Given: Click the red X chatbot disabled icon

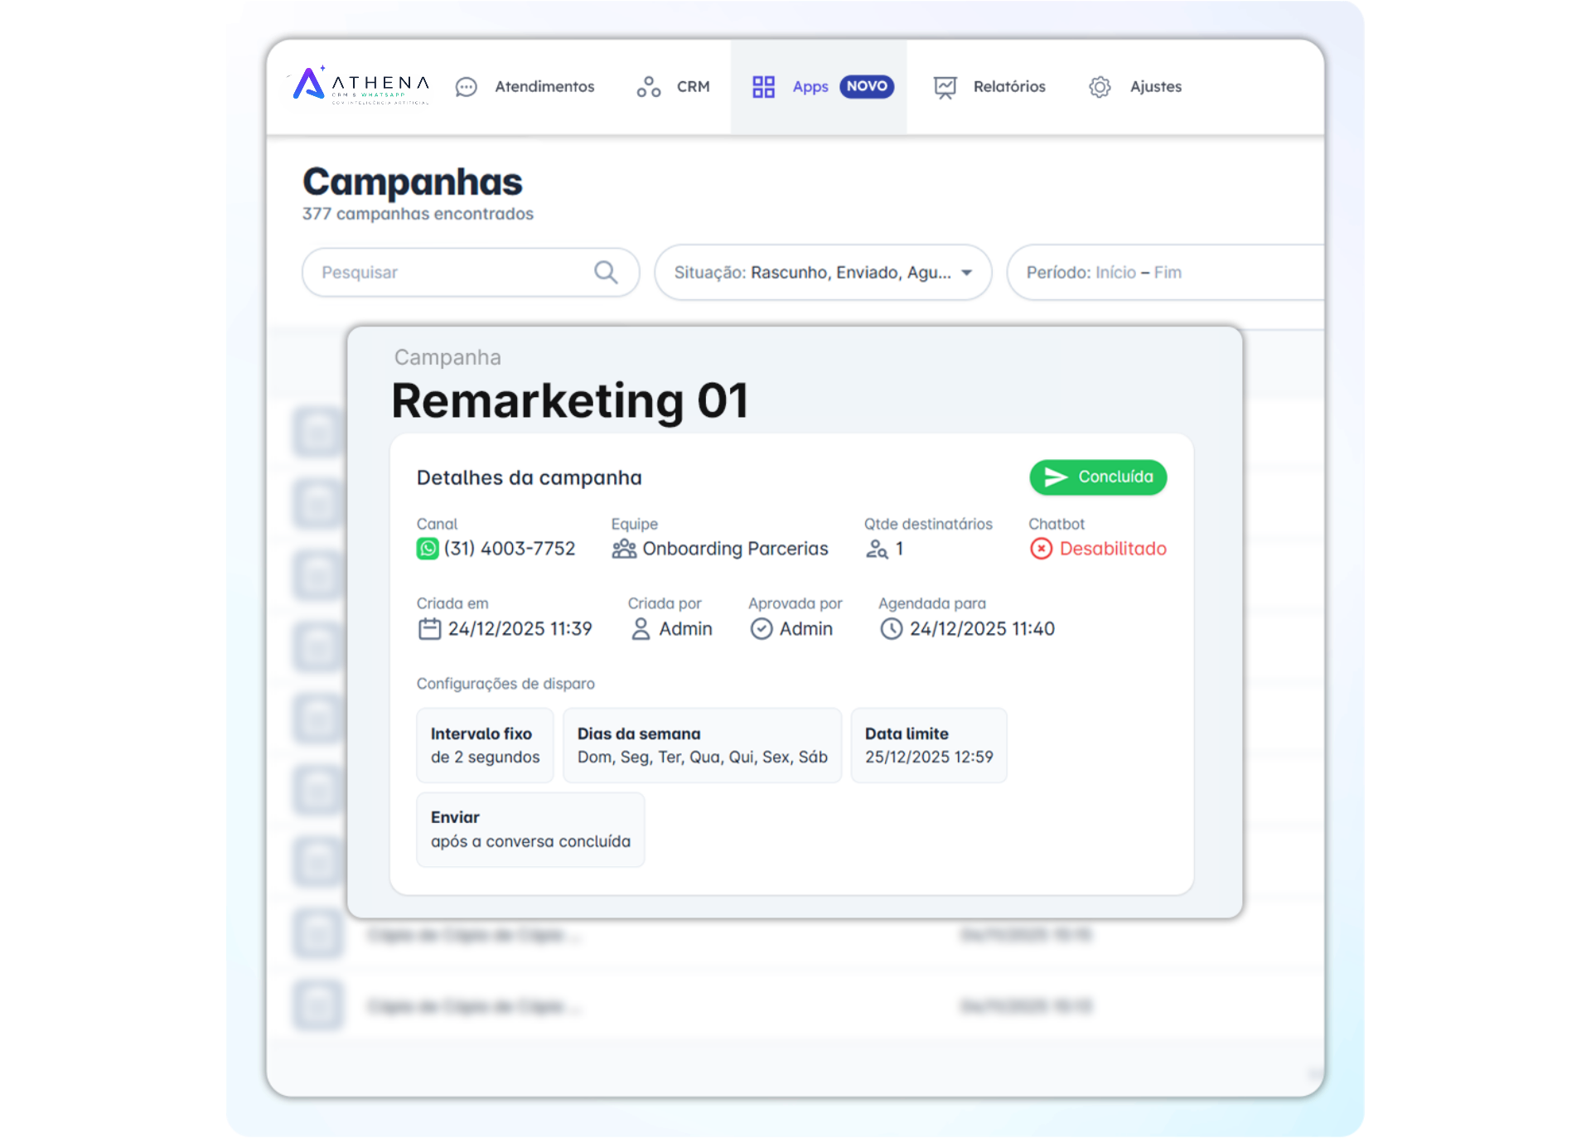Looking at the screenshot, I should pyautogui.click(x=1041, y=549).
